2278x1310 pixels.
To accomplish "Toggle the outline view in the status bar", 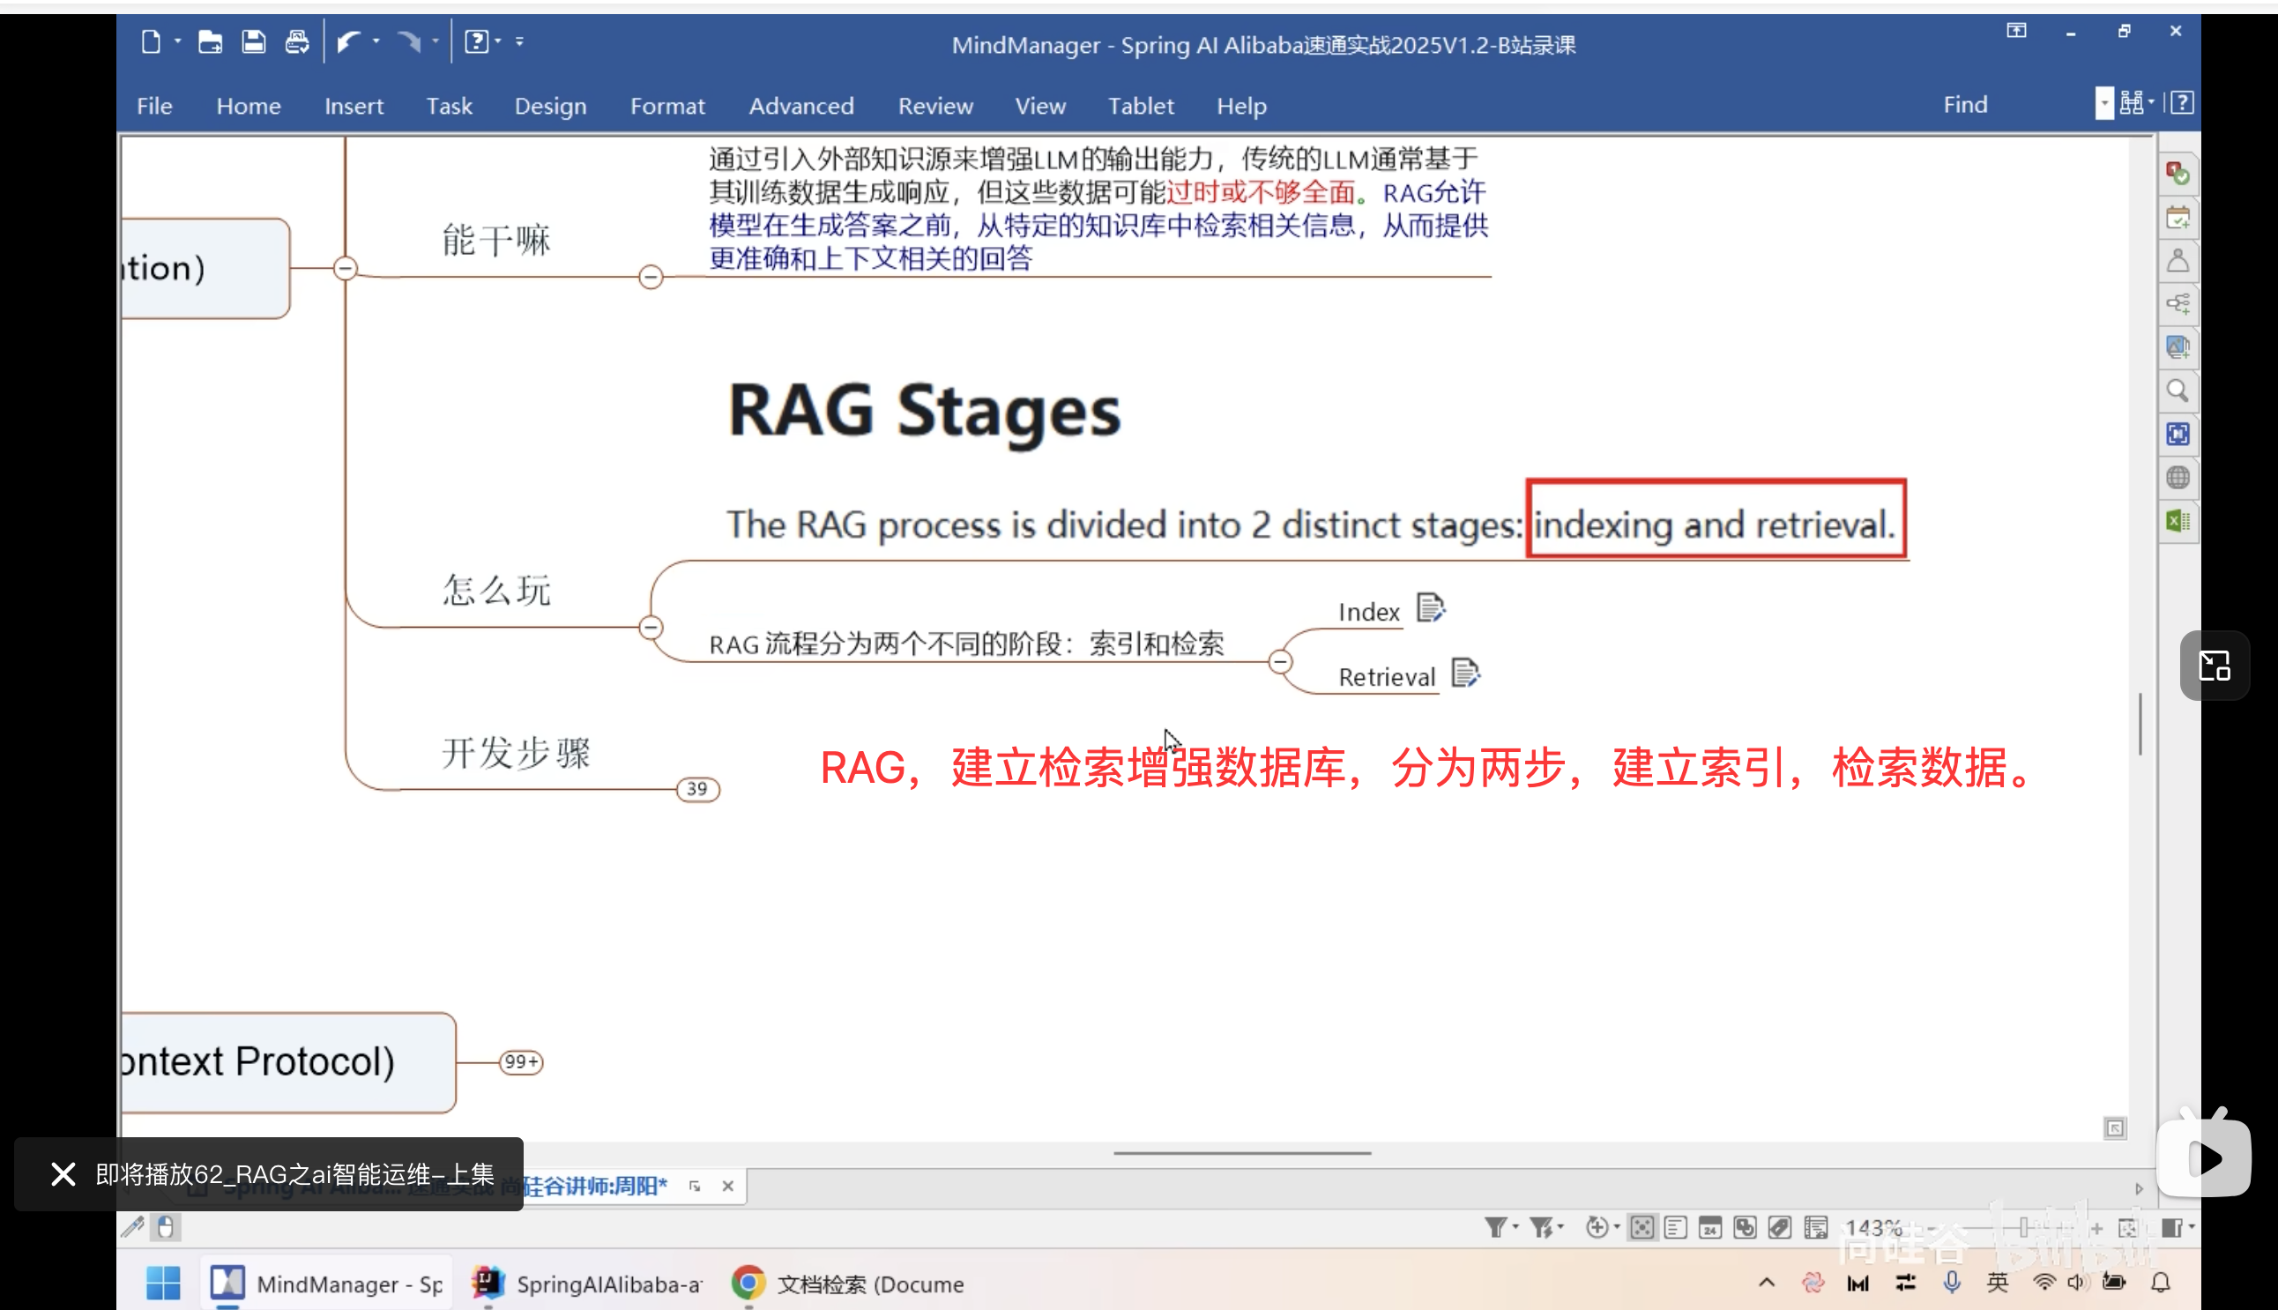I will [x=1674, y=1226].
